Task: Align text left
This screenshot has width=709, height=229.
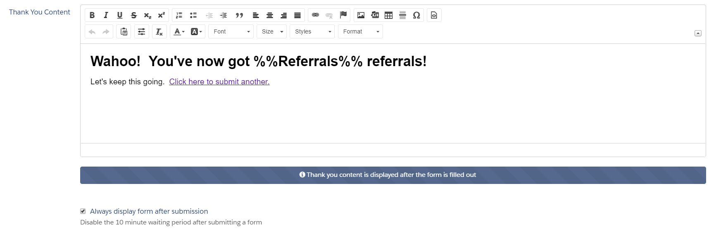Action: tap(256, 15)
